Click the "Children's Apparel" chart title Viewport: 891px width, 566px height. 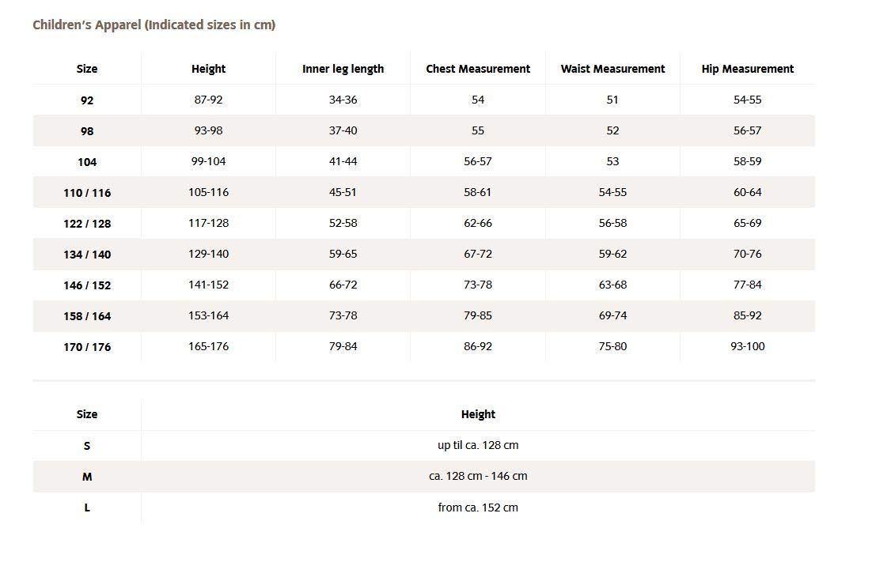[154, 25]
